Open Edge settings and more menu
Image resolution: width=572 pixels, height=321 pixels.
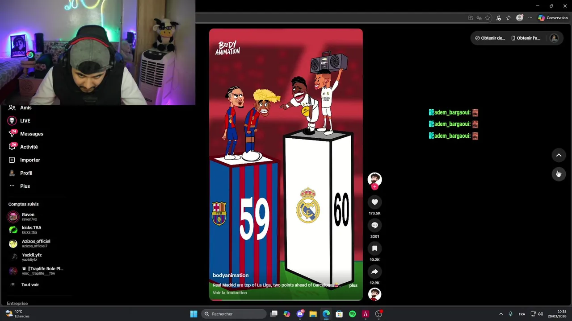[x=530, y=18]
